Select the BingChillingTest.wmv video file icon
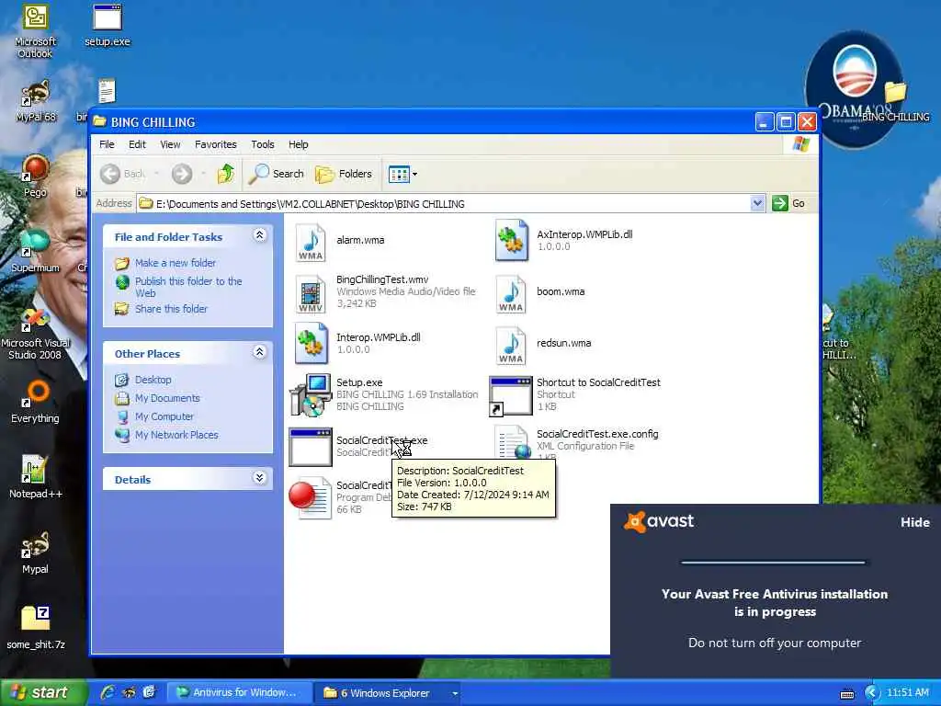This screenshot has height=706, width=941. (x=311, y=293)
